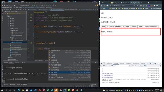Click the 'view3' button
Viewport: 164px width, 92px height.
click(x=128, y=27)
